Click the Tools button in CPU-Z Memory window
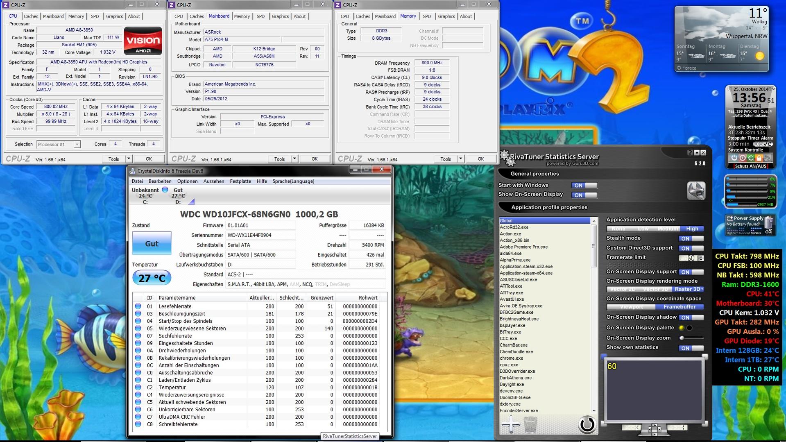Image resolution: width=786 pixels, height=442 pixels. pyautogui.click(x=446, y=159)
